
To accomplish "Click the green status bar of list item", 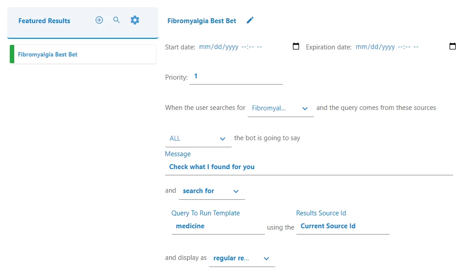I will (x=12, y=54).
